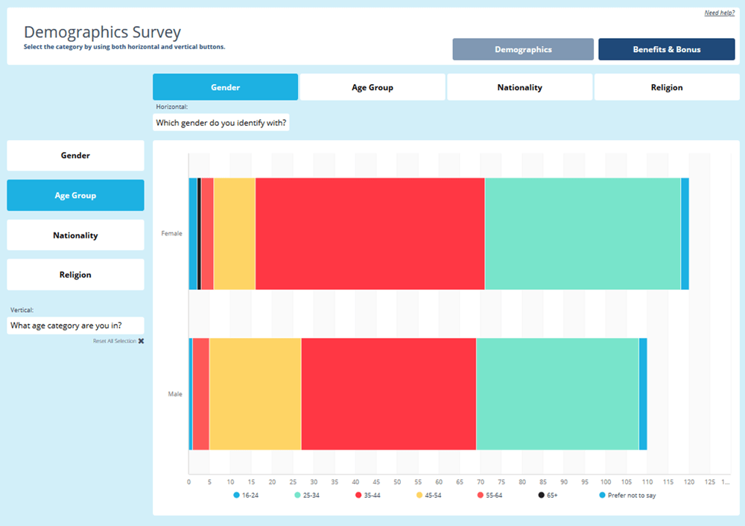This screenshot has width=745, height=526.
Task: Open the Need help? link
Action: click(x=719, y=13)
